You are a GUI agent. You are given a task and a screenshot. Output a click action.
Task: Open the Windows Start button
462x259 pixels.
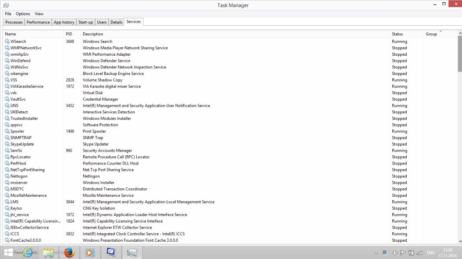tap(8, 252)
